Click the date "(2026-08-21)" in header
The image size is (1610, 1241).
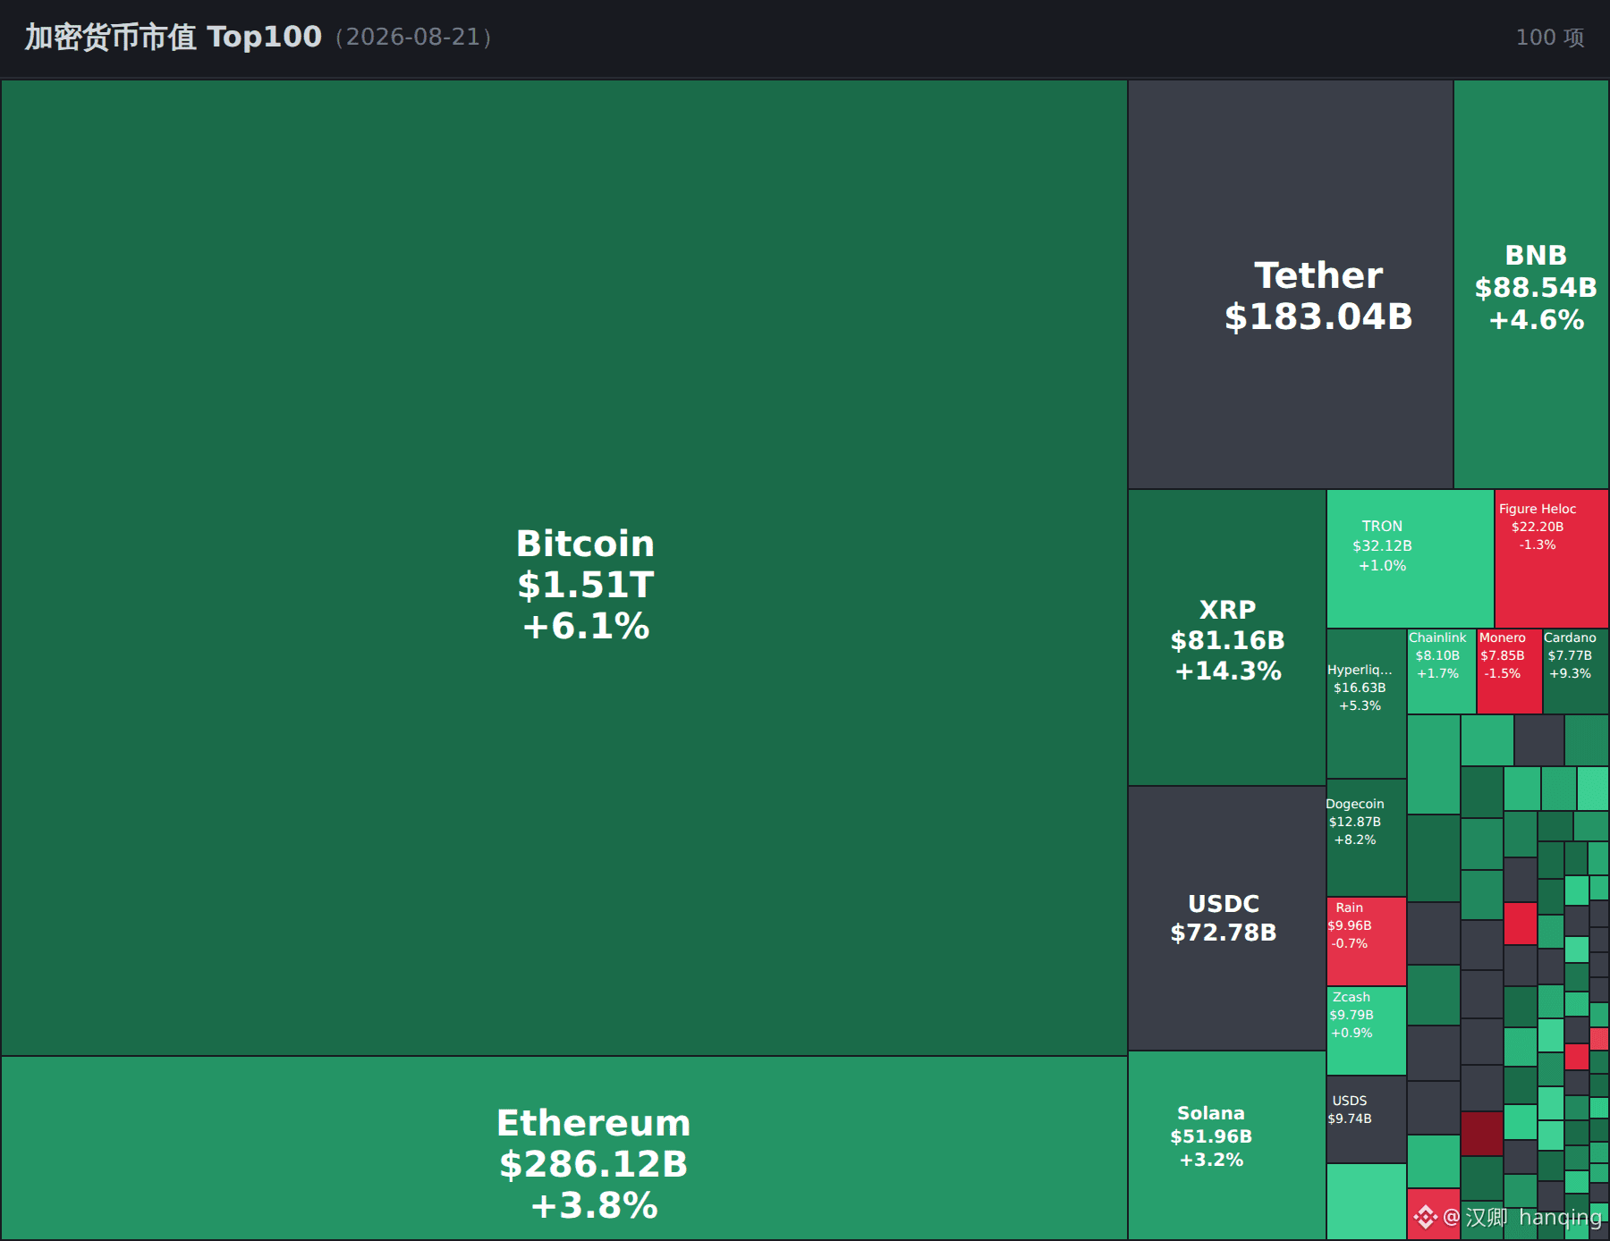[413, 37]
